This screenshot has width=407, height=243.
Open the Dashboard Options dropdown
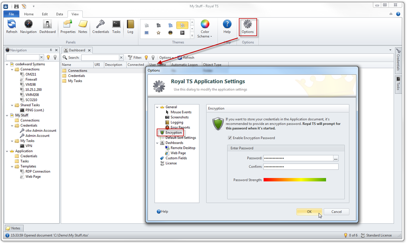167,58
